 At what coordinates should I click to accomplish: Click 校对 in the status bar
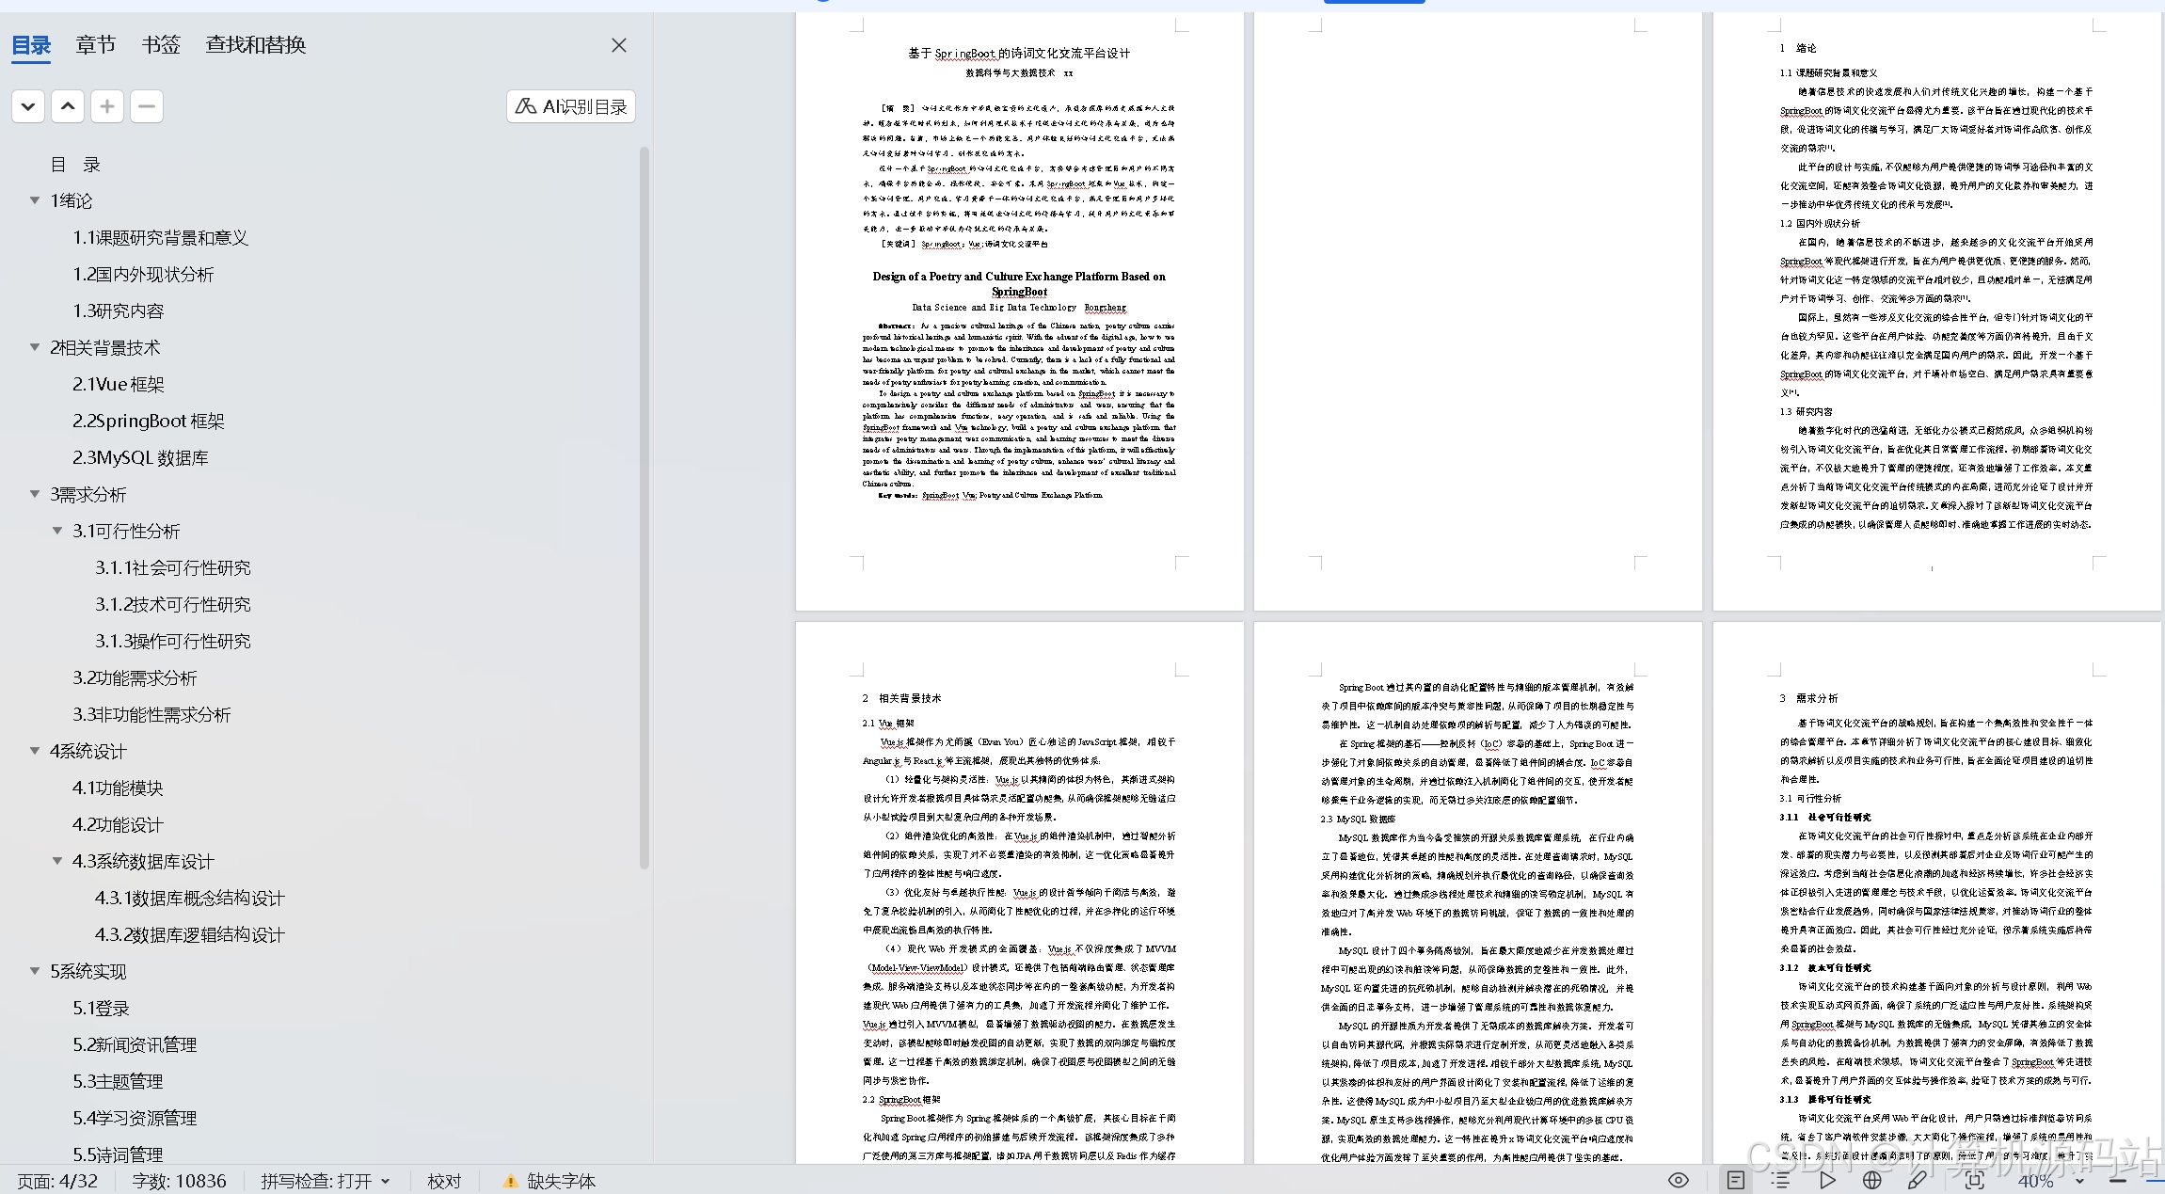[x=445, y=1181]
